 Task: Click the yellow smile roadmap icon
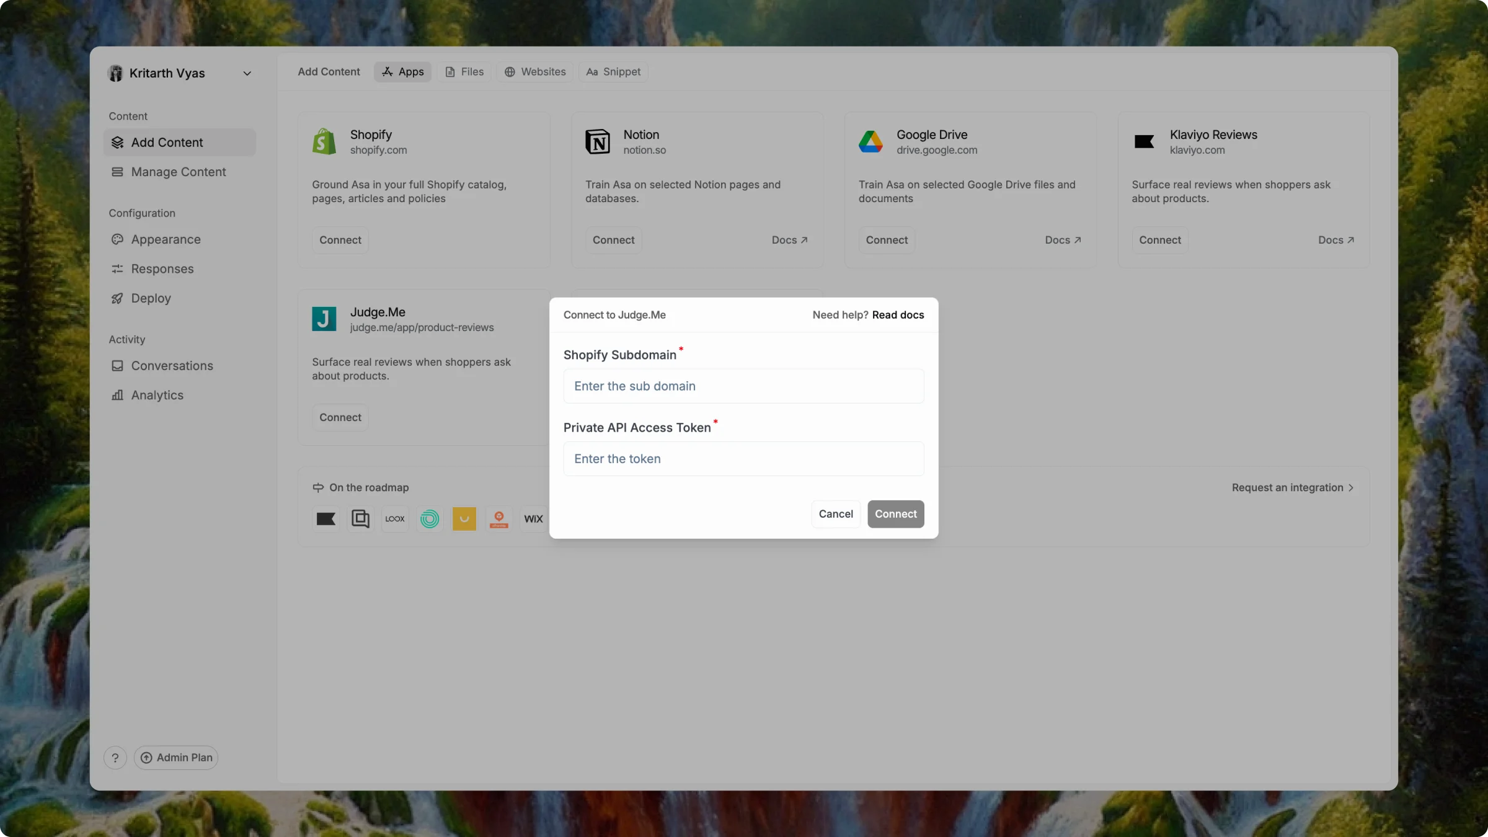click(464, 519)
